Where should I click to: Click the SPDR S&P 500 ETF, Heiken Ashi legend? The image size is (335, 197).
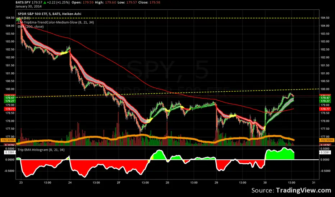49,14
